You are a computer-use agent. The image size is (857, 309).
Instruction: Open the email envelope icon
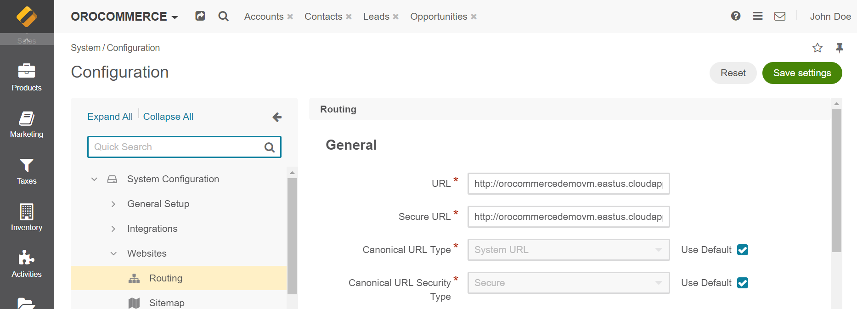click(780, 16)
